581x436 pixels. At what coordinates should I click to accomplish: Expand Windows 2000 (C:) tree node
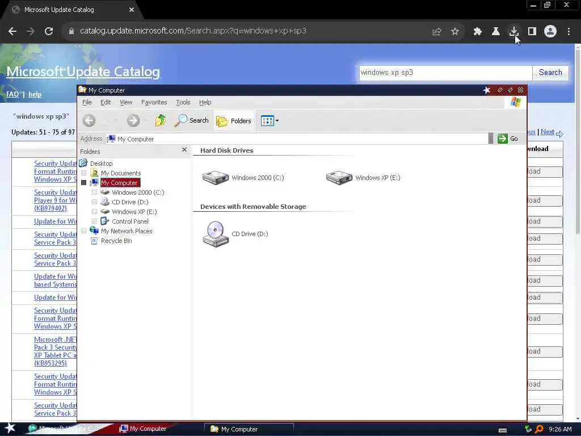coord(95,192)
